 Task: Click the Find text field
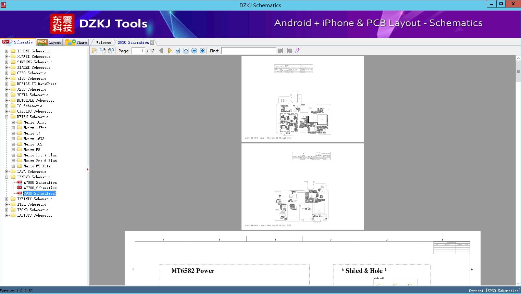tap(248, 51)
